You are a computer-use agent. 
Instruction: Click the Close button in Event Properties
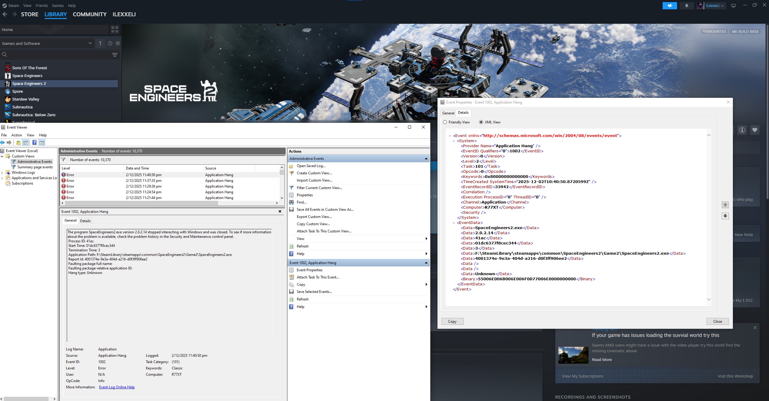click(717, 322)
